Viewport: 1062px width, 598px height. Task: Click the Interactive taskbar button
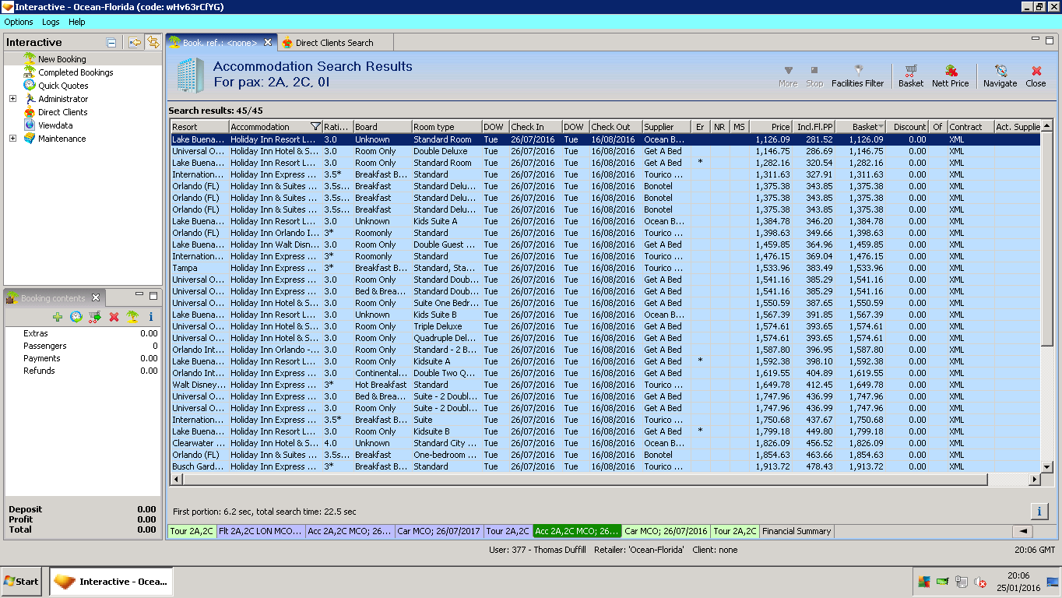(x=111, y=582)
